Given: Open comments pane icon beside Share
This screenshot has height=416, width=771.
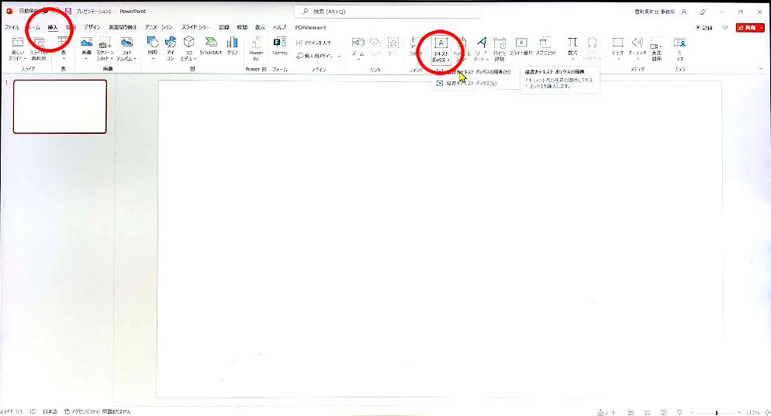Looking at the screenshot, I should point(725,28).
